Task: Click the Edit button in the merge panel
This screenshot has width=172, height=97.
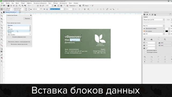Action: point(27,19)
